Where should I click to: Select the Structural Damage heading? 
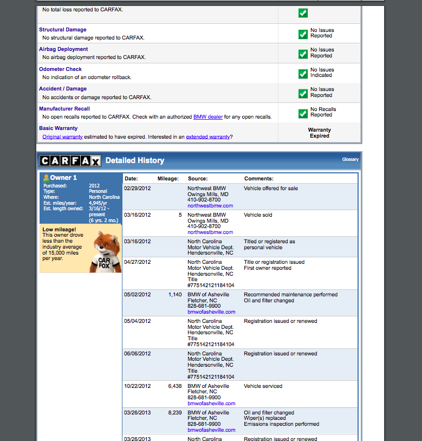(62, 30)
